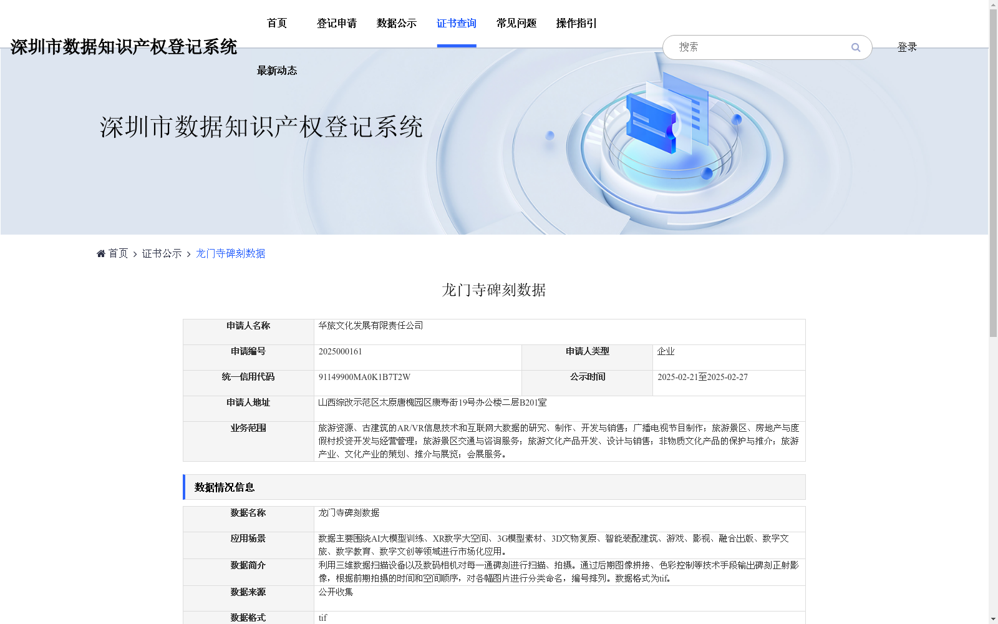
Task: Click the search magnifier icon
Action: 856,47
